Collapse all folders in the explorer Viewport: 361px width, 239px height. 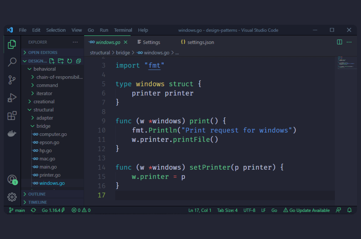78,61
